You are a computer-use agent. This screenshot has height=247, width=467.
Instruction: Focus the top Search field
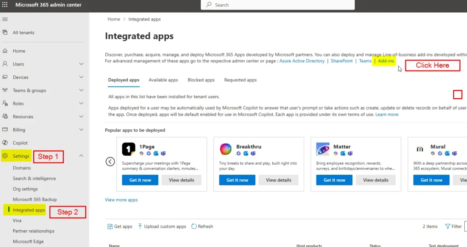(278, 5)
